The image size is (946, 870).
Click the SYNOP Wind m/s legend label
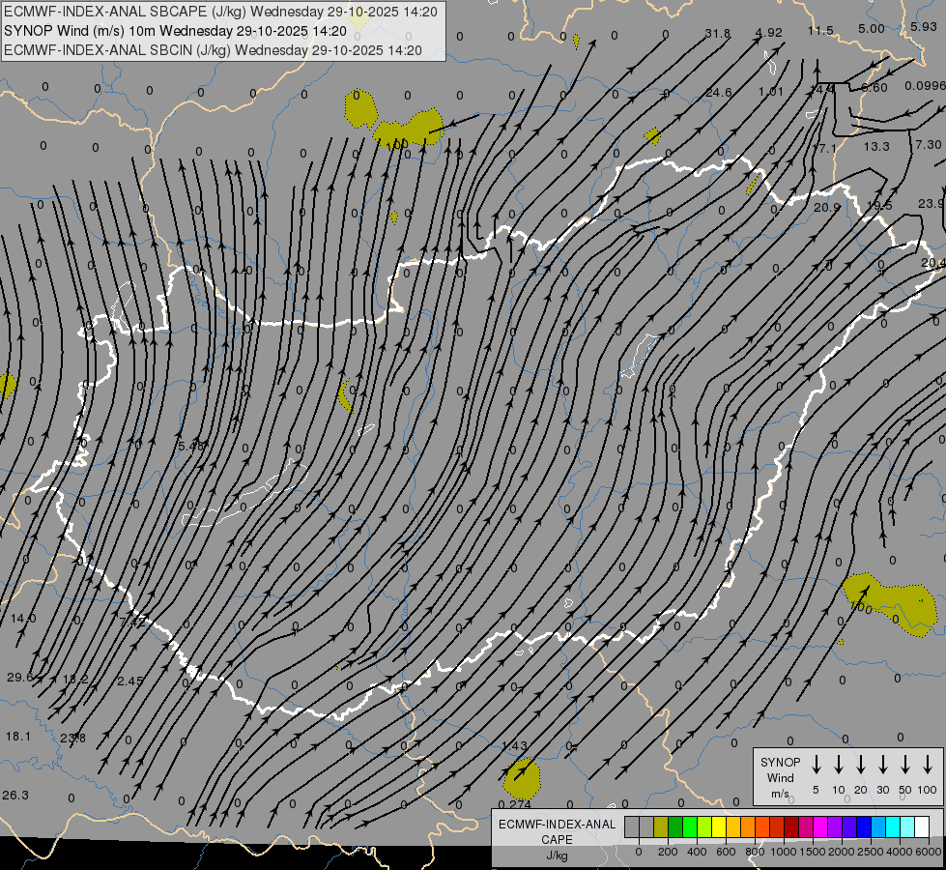(x=780, y=777)
